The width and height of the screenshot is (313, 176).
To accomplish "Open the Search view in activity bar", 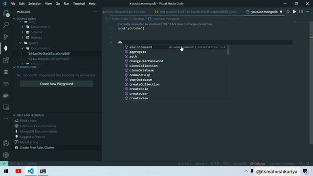I will (6, 25).
